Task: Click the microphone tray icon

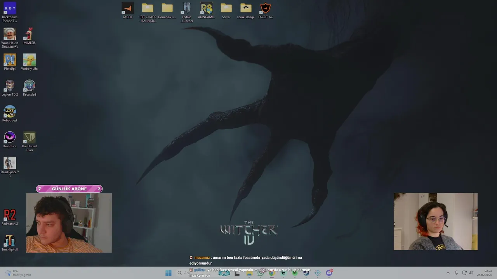Action: 456,273
